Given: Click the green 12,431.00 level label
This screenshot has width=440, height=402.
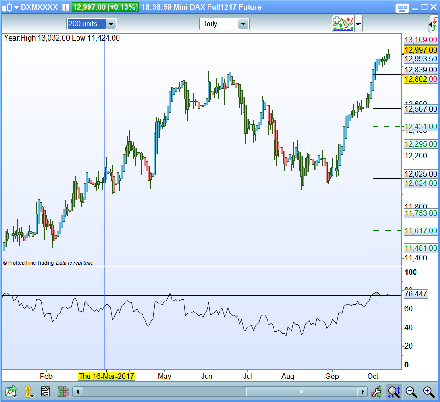Looking at the screenshot, I should point(421,126).
